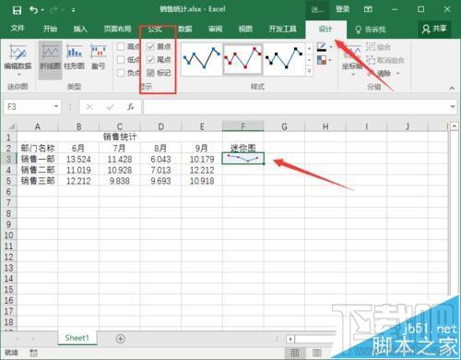Toggle the 标记 checkbox

[150, 73]
